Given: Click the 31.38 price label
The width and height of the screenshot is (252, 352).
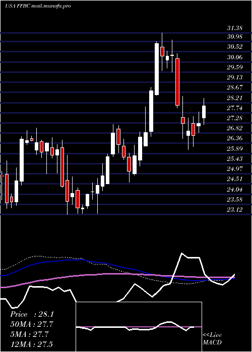Looking at the screenshot, I should (234, 28).
